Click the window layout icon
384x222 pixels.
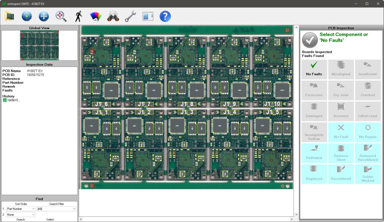point(148,16)
